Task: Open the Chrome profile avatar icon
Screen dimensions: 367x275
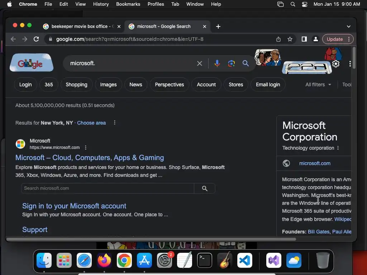Action: 315,39
